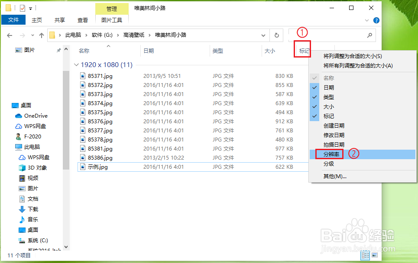The width and height of the screenshot is (418, 263).
Task: Open 3D 对象 folder in sidebar
Action: click(x=33, y=168)
